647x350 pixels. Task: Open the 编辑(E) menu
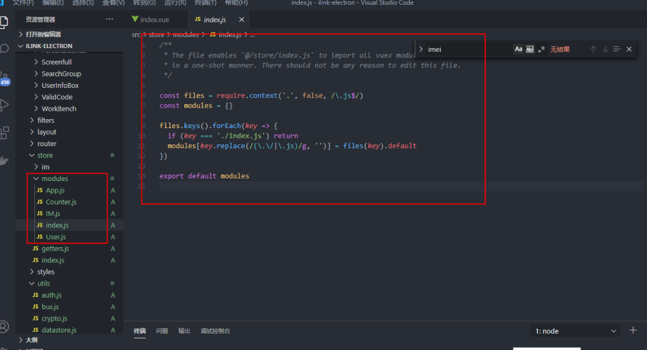[x=53, y=3]
